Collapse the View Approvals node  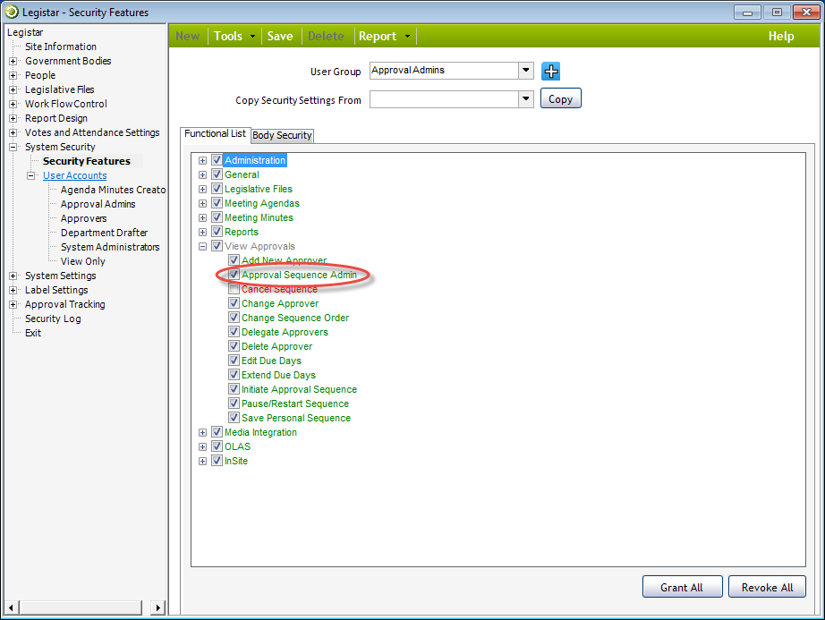tap(202, 246)
